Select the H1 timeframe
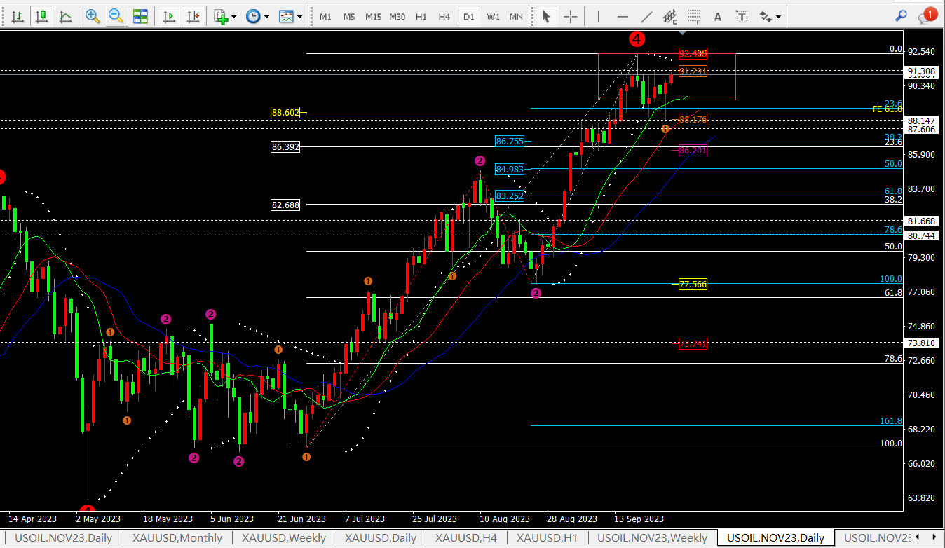The height and width of the screenshot is (548, 945). (x=421, y=16)
